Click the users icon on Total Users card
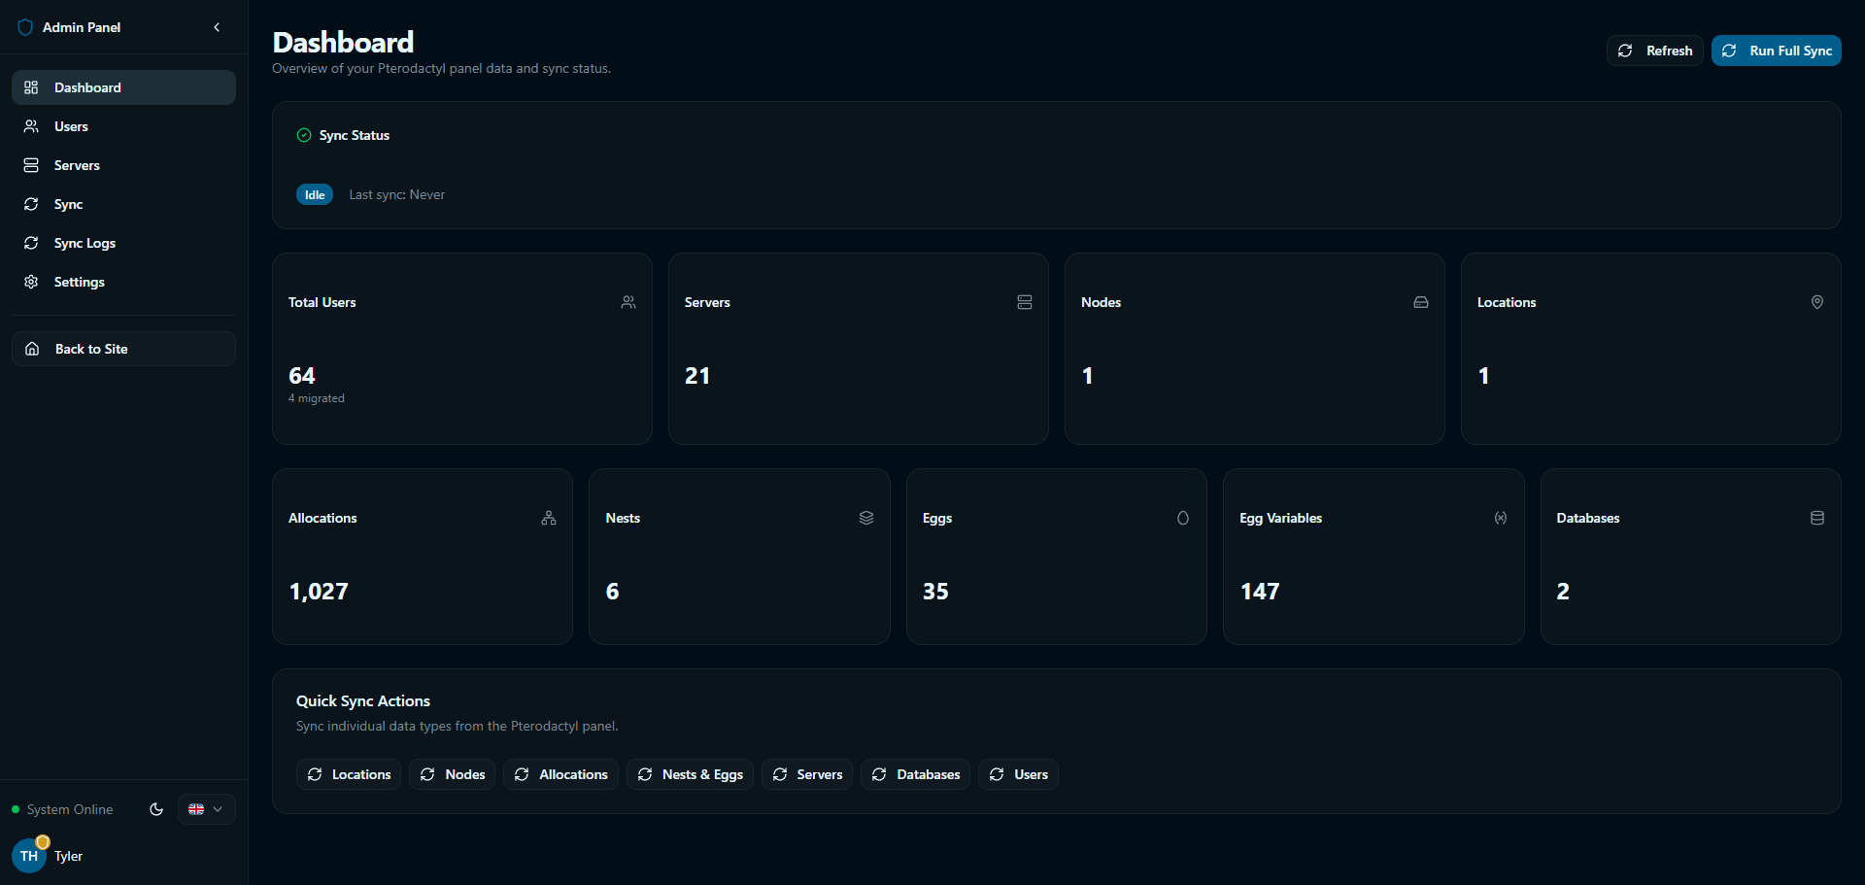The image size is (1865, 885). tap(628, 302)
